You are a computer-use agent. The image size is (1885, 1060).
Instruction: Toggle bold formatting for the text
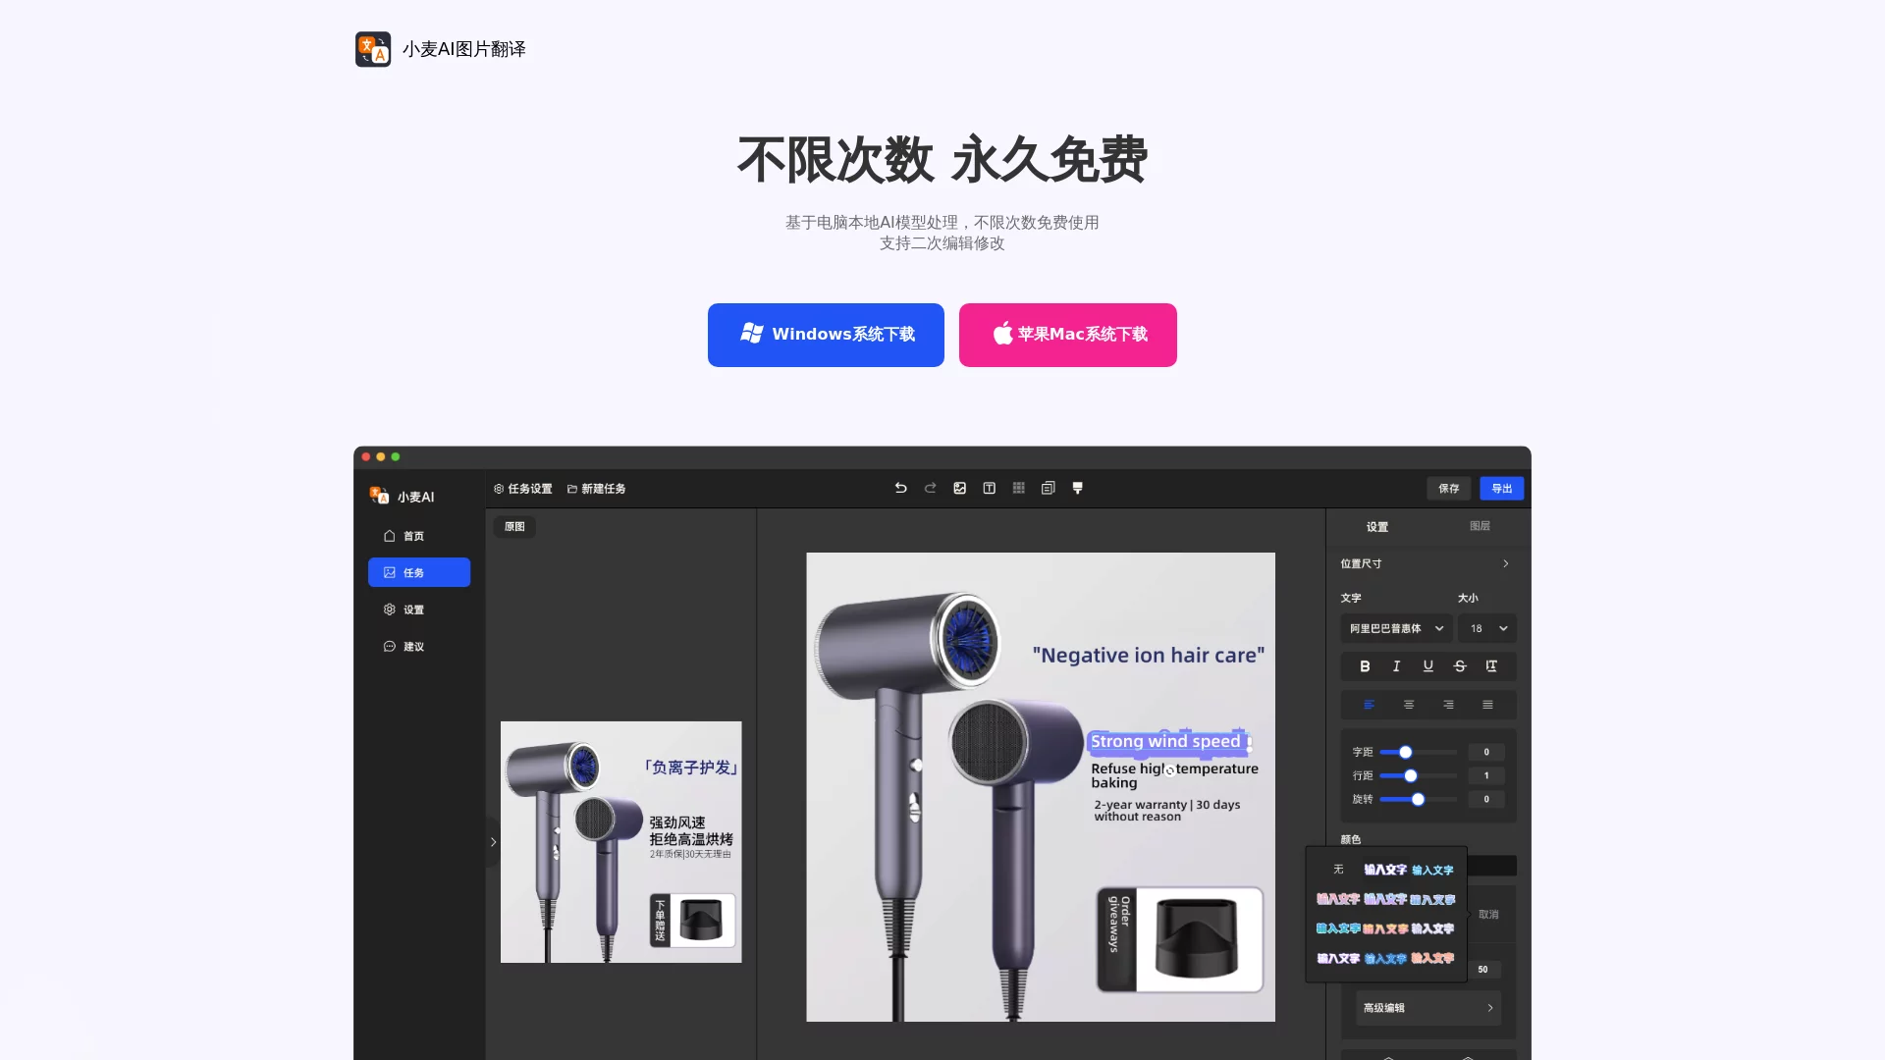tap(1364, 665)
